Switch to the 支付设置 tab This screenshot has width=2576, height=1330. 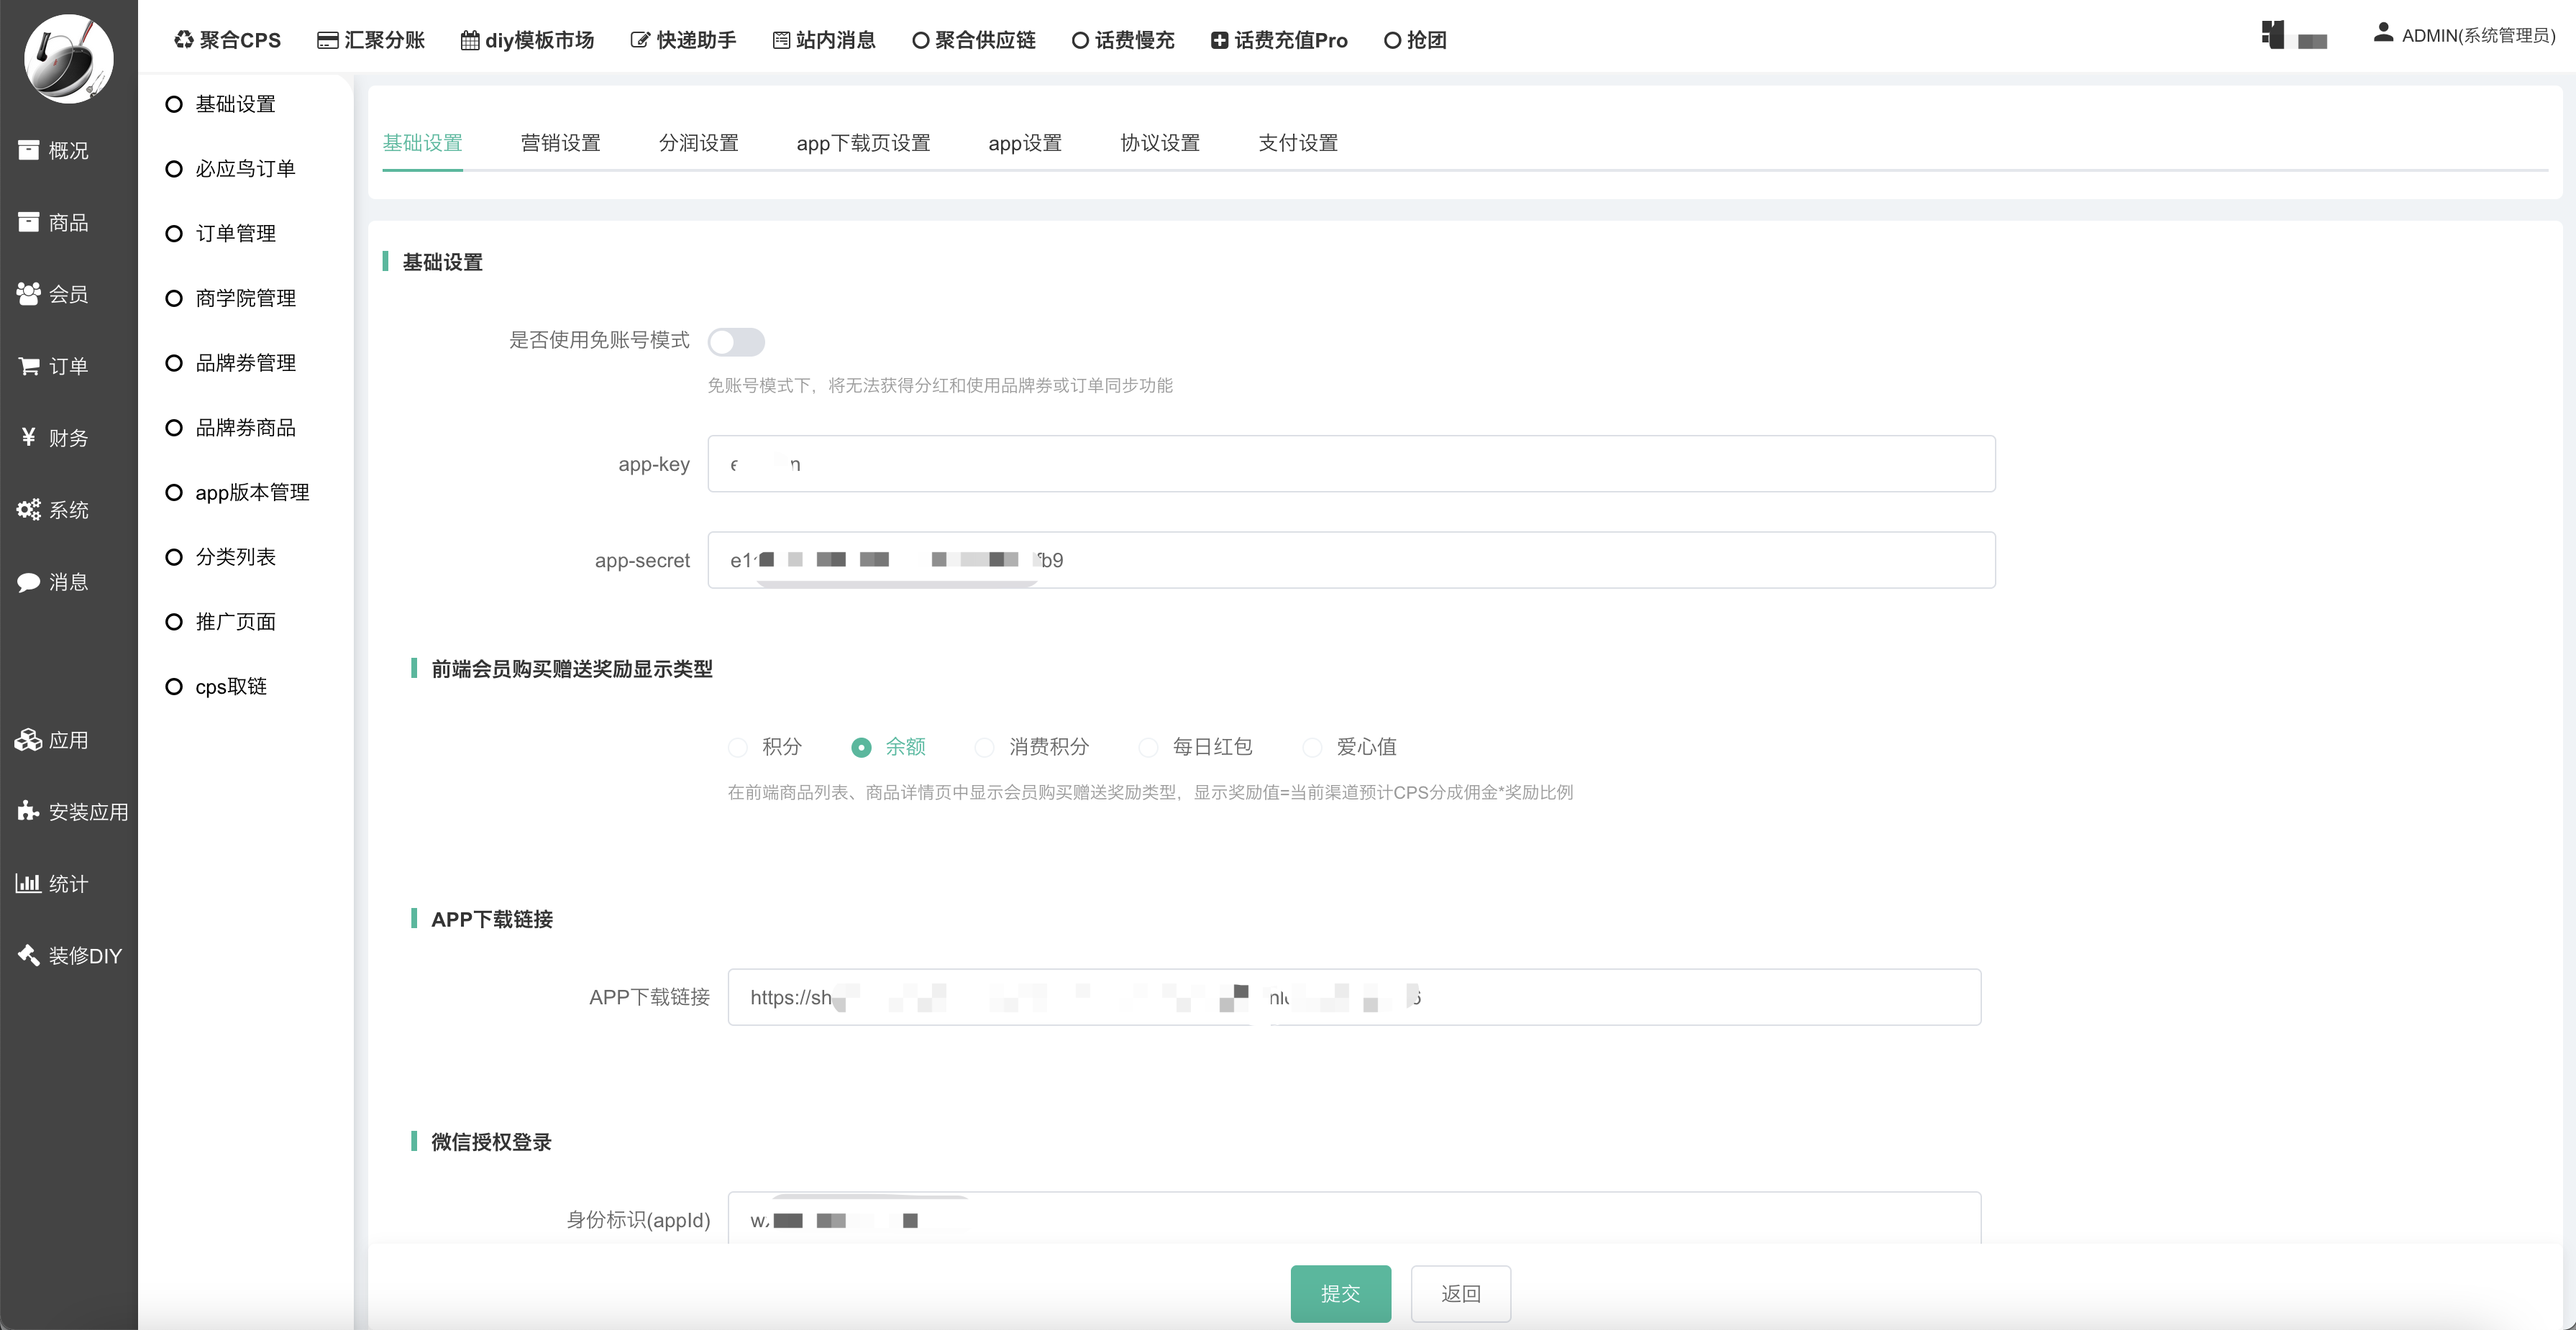point(1299,143)
